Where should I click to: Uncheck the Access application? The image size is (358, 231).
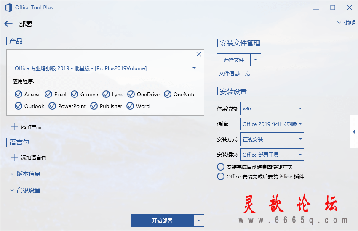click(19, 94)
